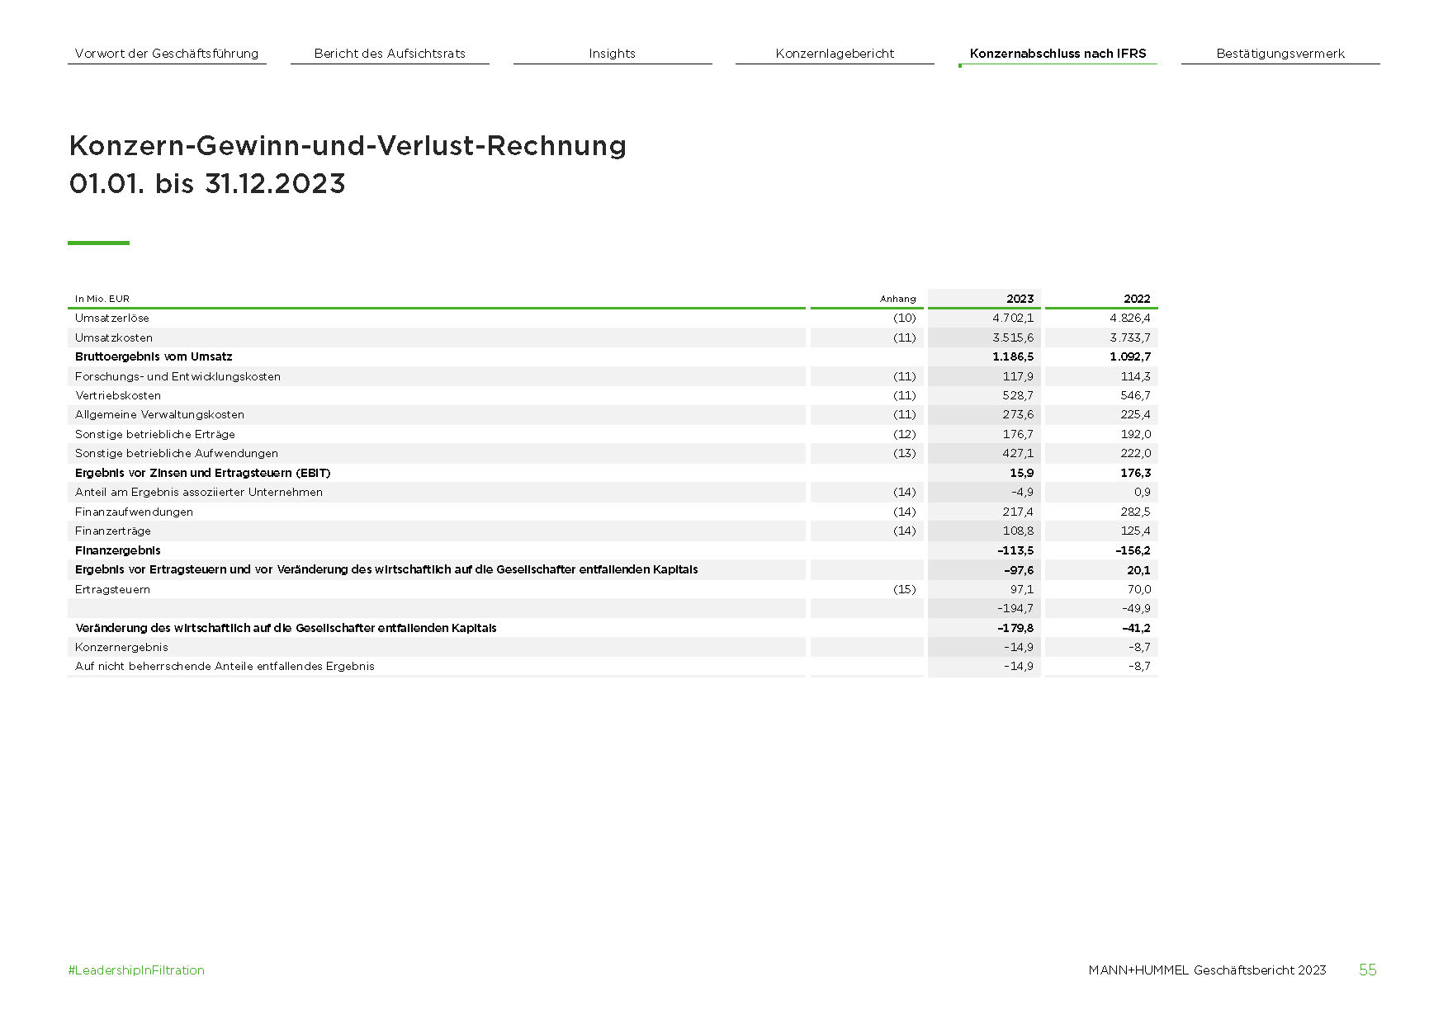Select the Umsatzkosten row label
Image resolution: width=1448 pixels, height=1024 pixels.
[114, 337]
